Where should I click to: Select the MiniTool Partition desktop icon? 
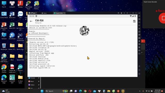(37, 5)
